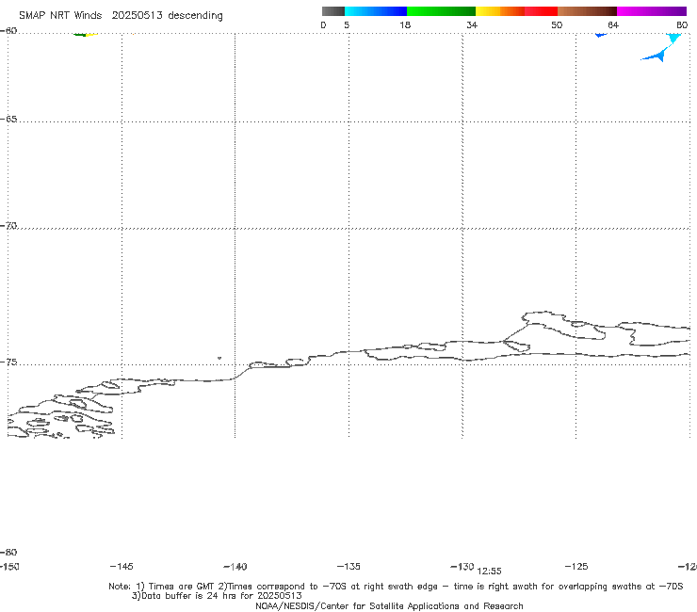Click the green-yellow wind patch at top left
Screen dimensions: 697x612
(x=85, y=34)
